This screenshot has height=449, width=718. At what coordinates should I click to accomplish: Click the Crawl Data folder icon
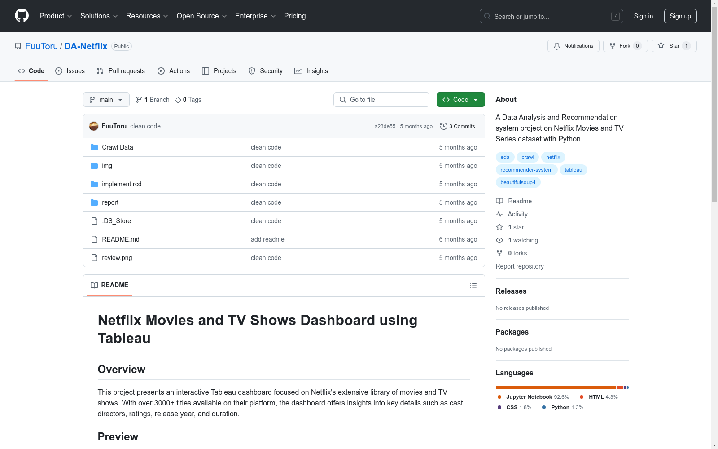pos(94,147)
